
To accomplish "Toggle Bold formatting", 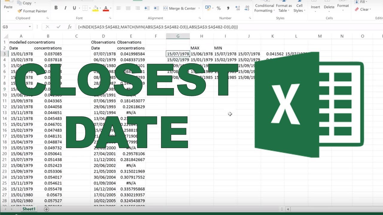I will point(56,8).
